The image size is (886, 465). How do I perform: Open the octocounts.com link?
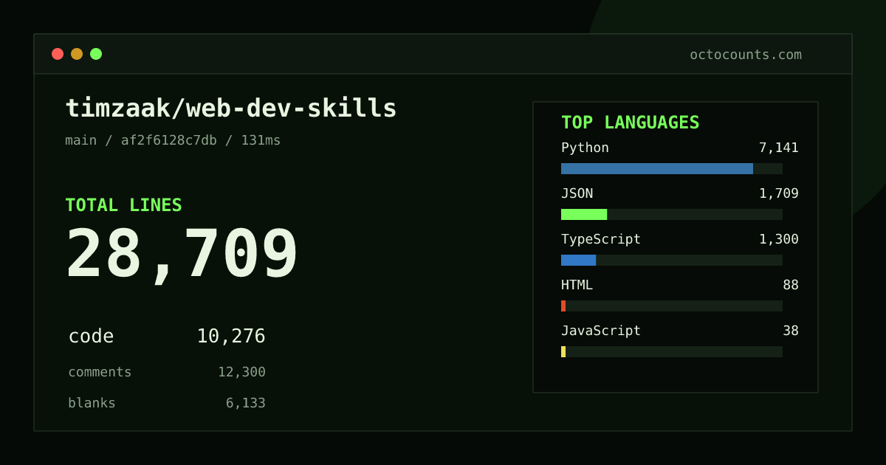746,55
